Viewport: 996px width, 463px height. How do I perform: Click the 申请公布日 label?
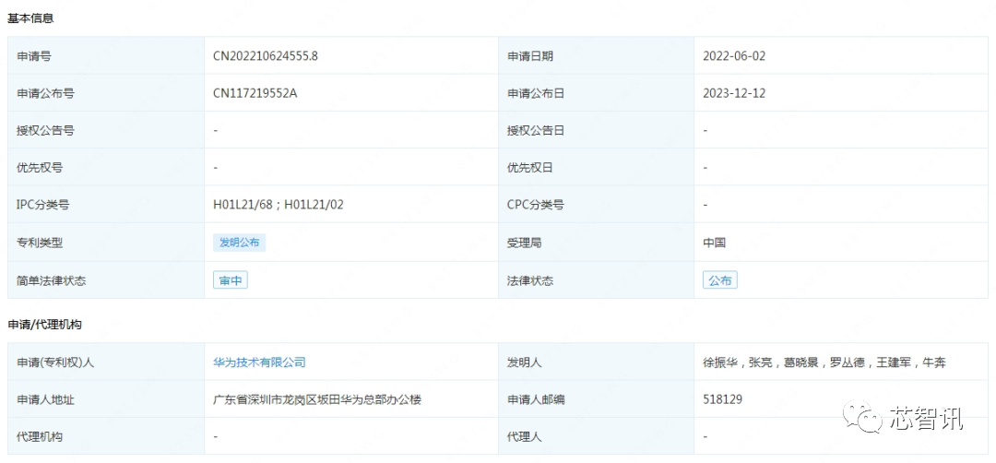point(536,93)
